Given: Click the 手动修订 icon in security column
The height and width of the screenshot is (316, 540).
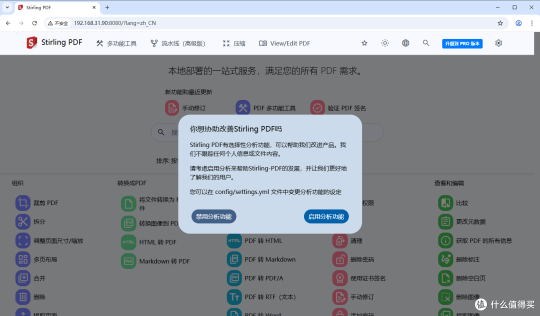Looking at the screenshot, I should [340, 296].
